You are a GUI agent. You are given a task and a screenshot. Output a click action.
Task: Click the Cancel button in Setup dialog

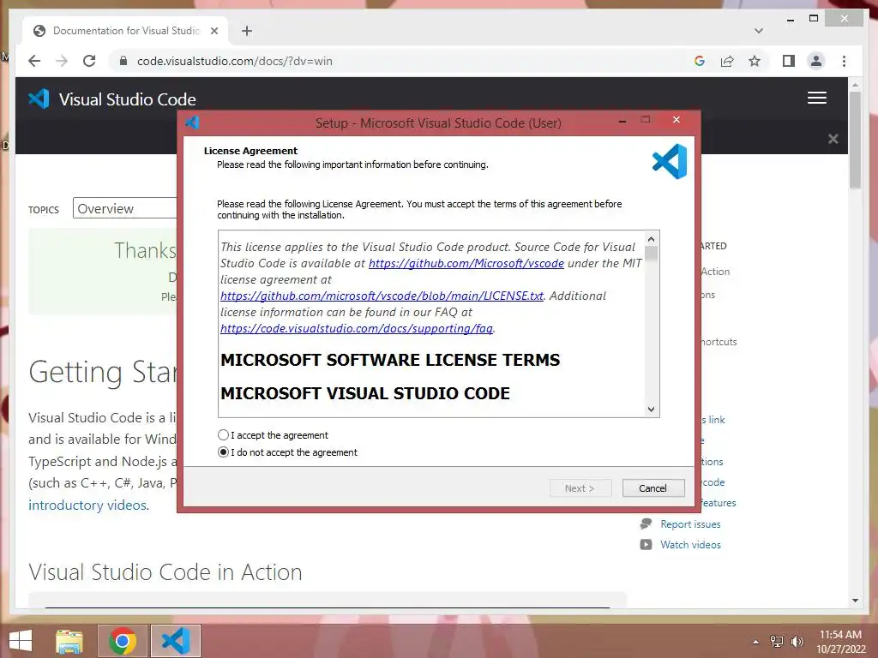652,488
